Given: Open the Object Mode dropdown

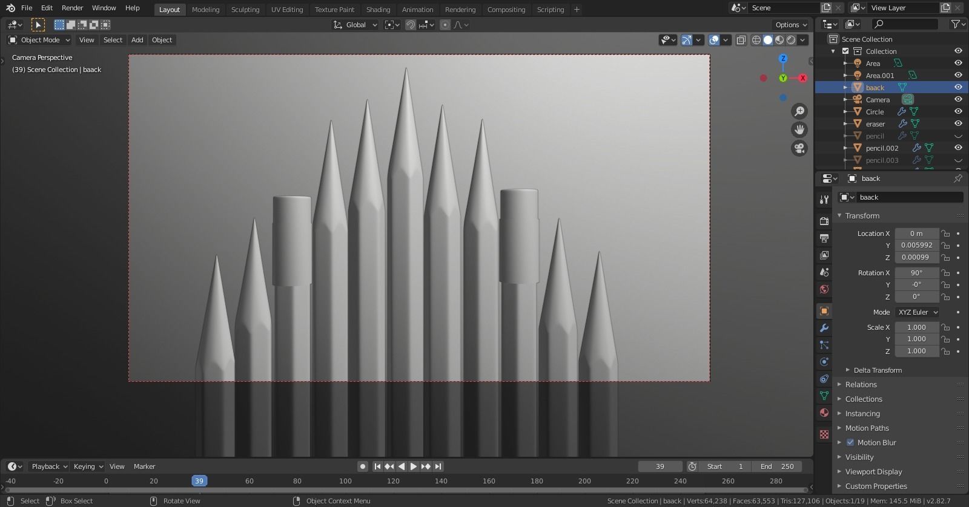Looking at the screenshot, I should [39, 40].
